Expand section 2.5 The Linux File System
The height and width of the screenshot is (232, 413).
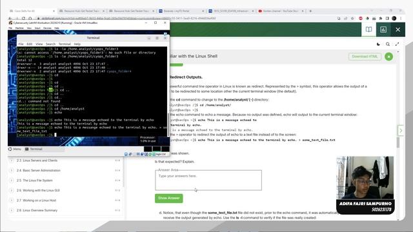coord(12,180)
